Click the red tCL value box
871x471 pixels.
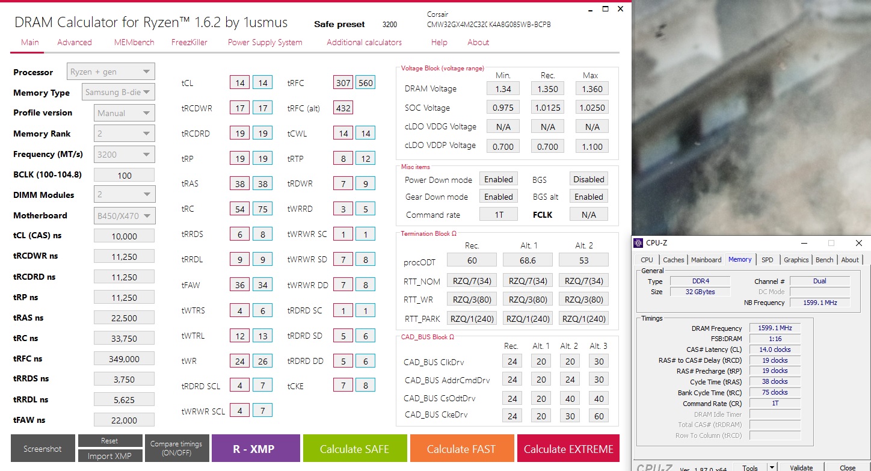pyautogui.click(x=240, y=83)
